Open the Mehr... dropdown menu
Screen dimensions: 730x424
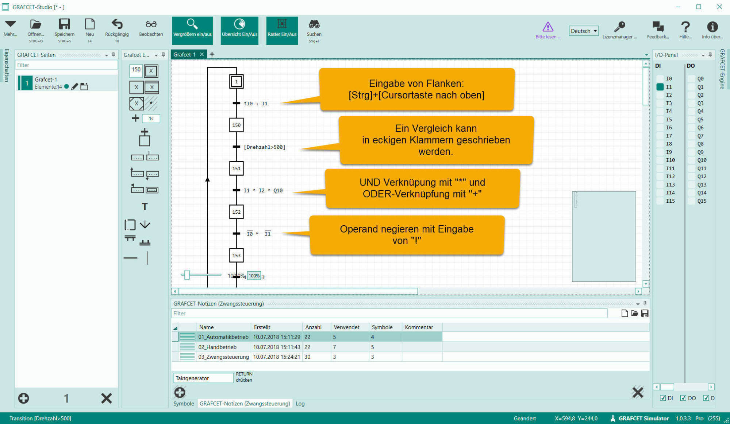[x=10, y=28]
